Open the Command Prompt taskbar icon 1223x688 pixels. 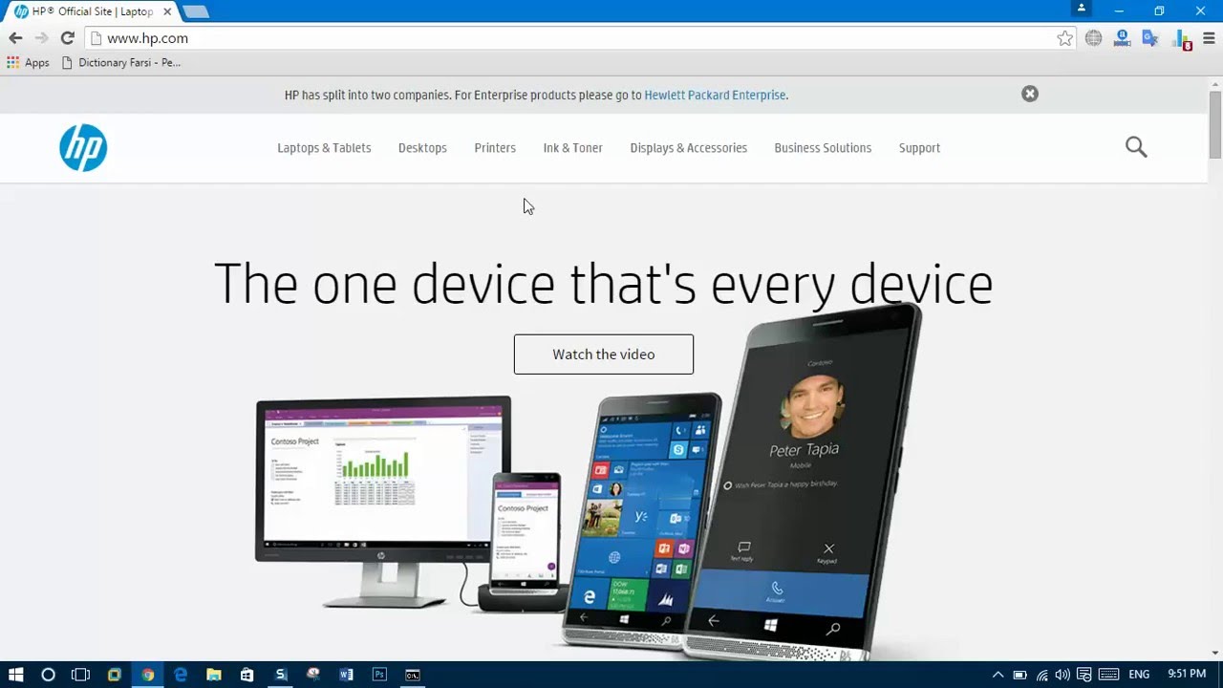413,675
